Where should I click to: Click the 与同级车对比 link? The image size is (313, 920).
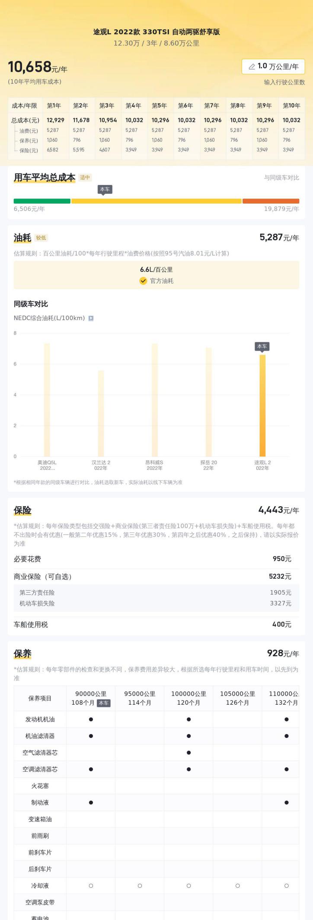(281, 178)
